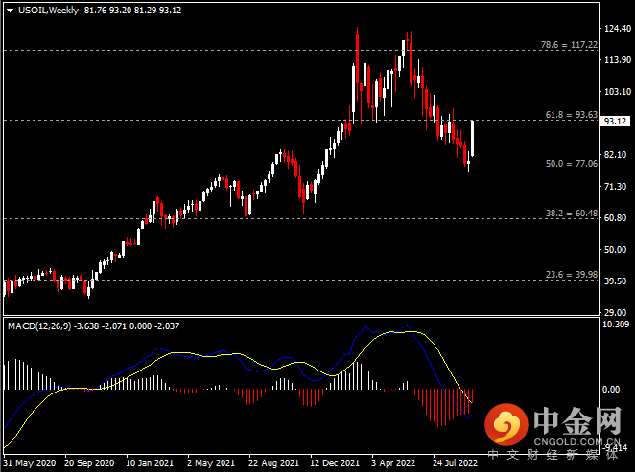Select the 38.2 = 60.48 Fibonacci label
Image resolution: width=635 pixels, height=472 pixels.
tap(572, 213)
